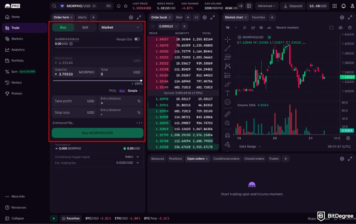The width and height of the screenshot is (356, 224).
Task: Open the chart help question icon
Action: 350,27
